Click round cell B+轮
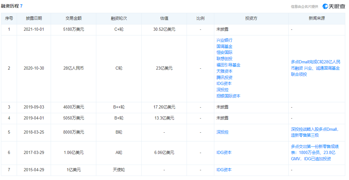This screenshot has width=349, height=180. point(119,118)
